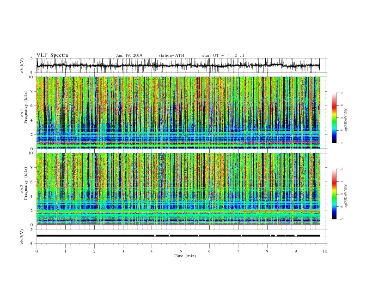Click time axis tick label "0"
Viewport: 366px width, 282px height.
pos(37,251)
